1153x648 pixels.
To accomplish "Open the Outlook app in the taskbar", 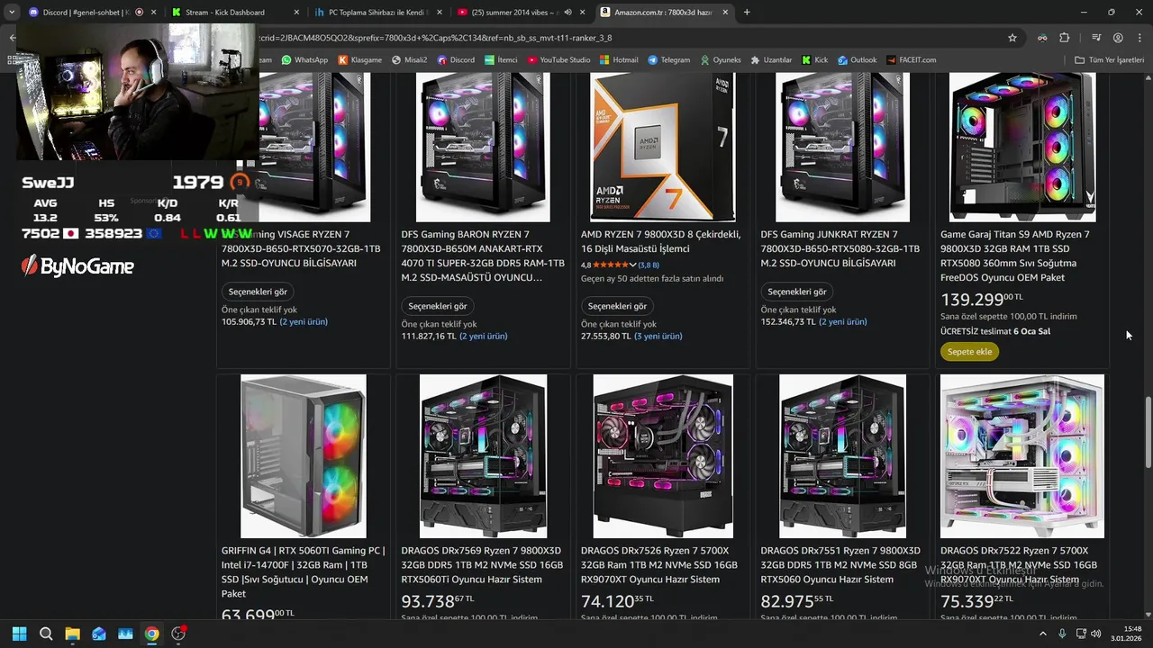I will [99, 634].
